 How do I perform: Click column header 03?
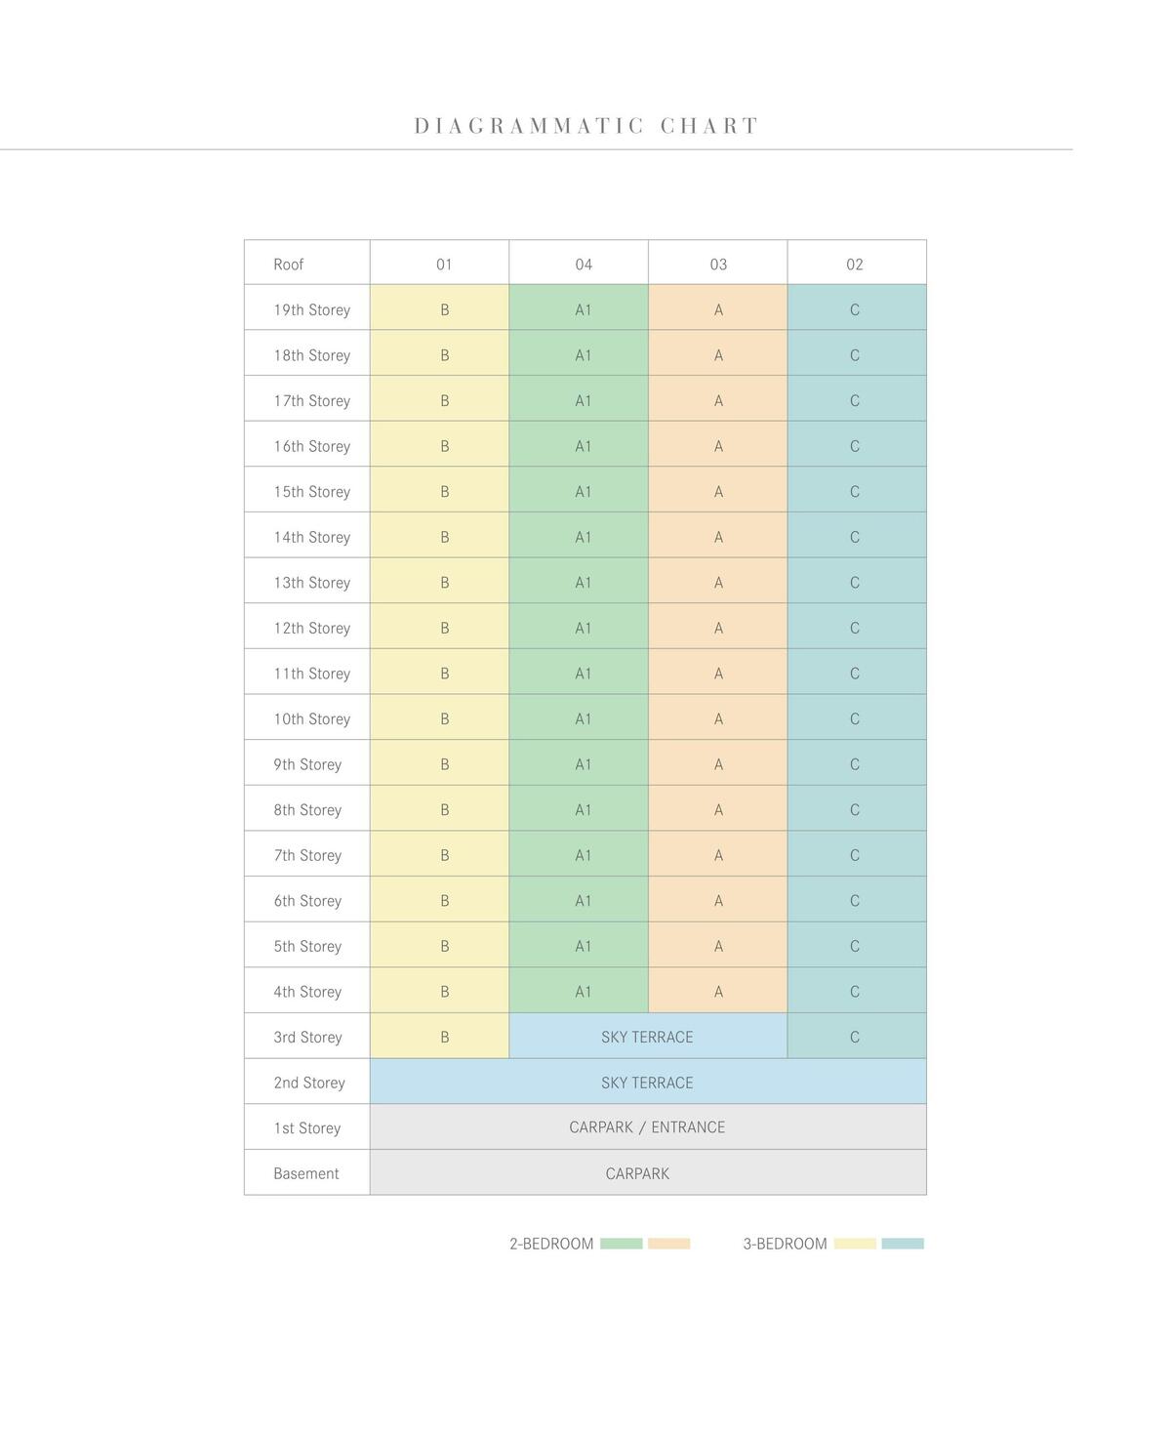click(718, 263)
